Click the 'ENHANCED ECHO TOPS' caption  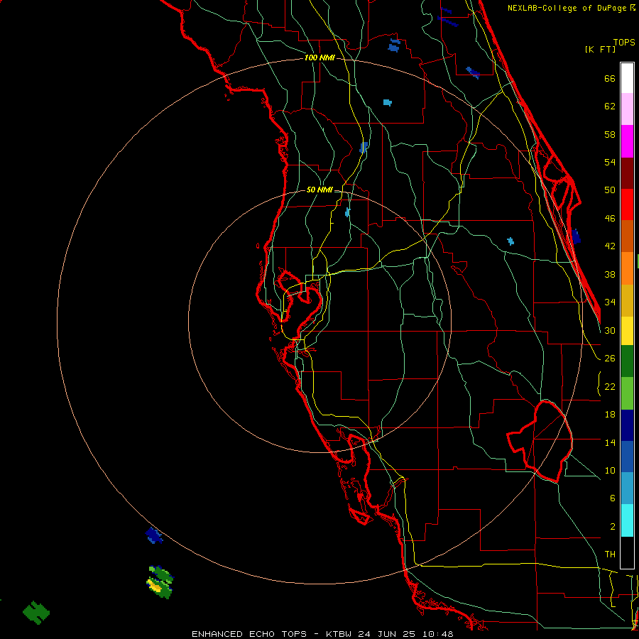point(248,634)
